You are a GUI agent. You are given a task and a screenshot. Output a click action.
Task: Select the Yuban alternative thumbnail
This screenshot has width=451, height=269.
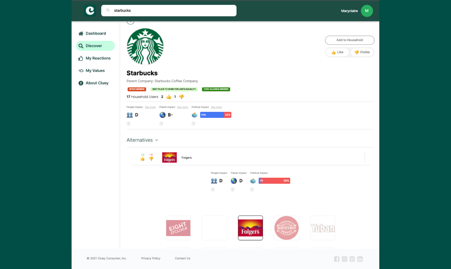point(323,228)
